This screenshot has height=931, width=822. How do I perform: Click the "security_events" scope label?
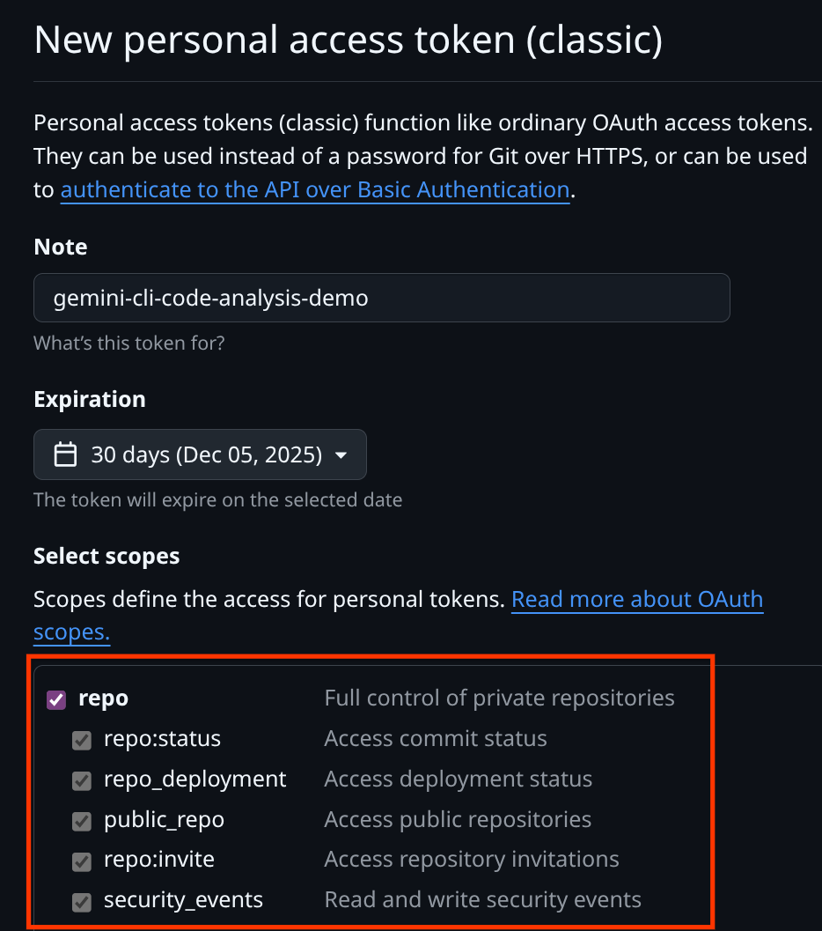183,900
